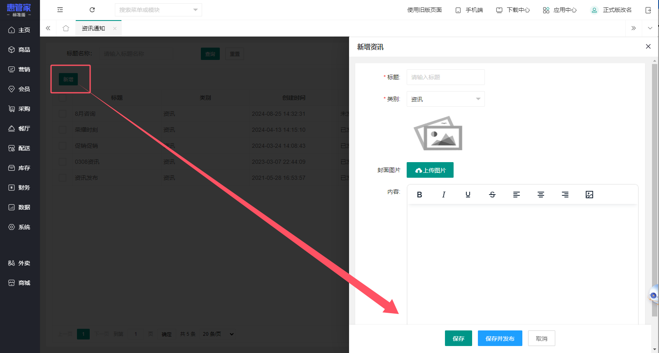The width and height of the screenshot is (659, 353).
Task: Open 数据 in sidebar
Action: 20,207
